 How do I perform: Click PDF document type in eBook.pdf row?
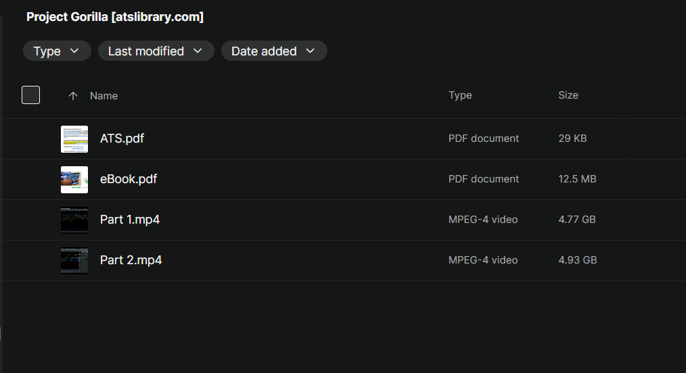click(x=484, y=179)
